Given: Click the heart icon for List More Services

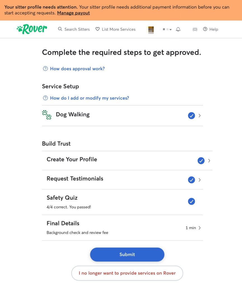Looking at the screenshot, I should [x=98, y=29].
